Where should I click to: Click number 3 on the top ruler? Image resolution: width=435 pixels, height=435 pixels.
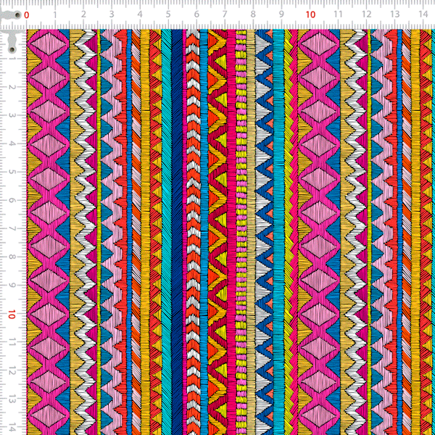pyautogui.click(x=112, y=14)
